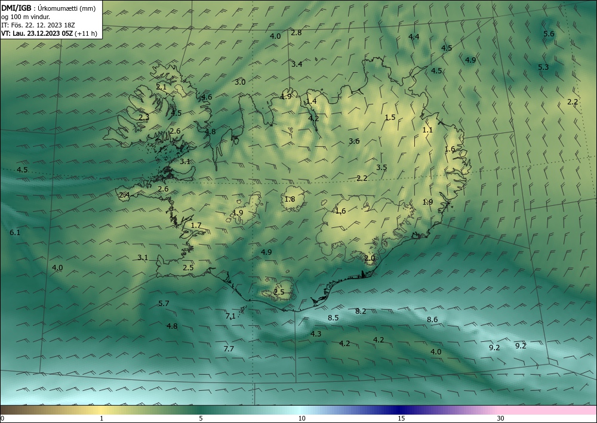This screenshot has width=597, height=423.
Task: Click the 3.0 value on the map
Action: point(240,82)
